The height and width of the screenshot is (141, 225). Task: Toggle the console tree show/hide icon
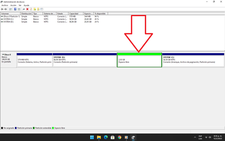11,9
